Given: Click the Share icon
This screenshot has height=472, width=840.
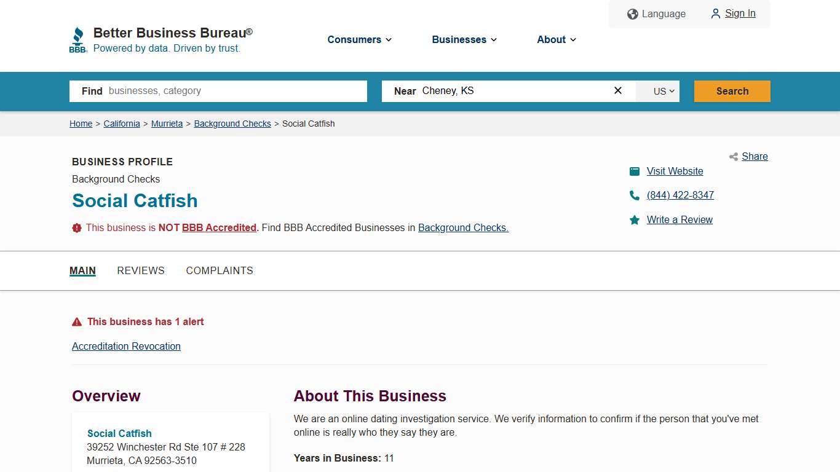Looking at the screenshot, I should (733, 157).
